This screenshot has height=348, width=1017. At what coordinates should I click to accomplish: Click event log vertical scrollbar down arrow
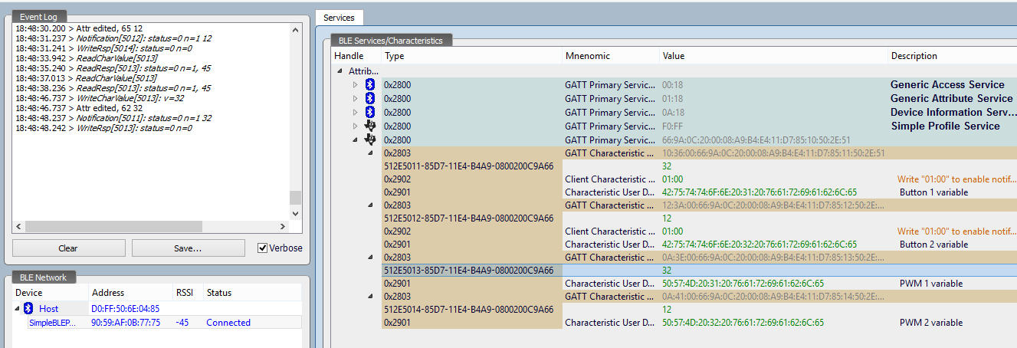click(x=295, y=215)
